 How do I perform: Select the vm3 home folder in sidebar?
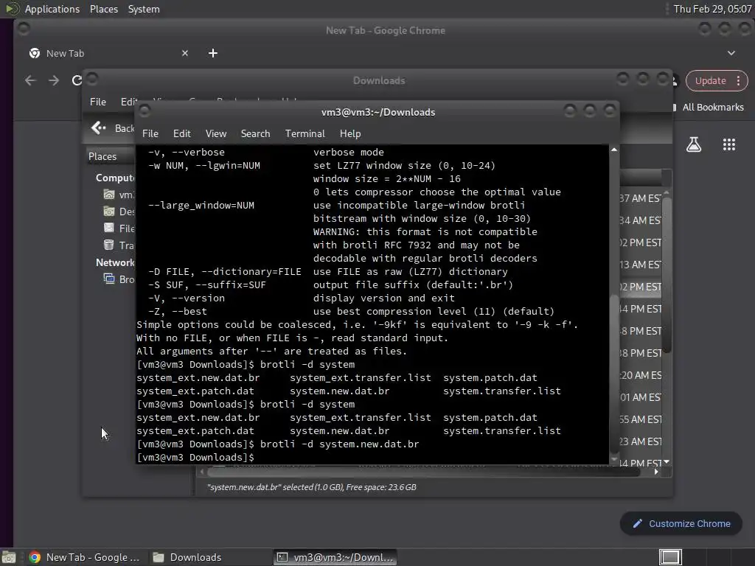(x=119, y=195)
